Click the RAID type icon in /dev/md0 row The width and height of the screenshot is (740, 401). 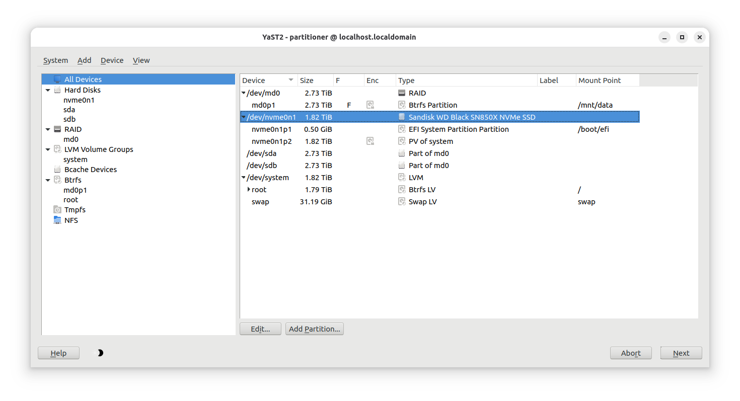tap(402, 93)
